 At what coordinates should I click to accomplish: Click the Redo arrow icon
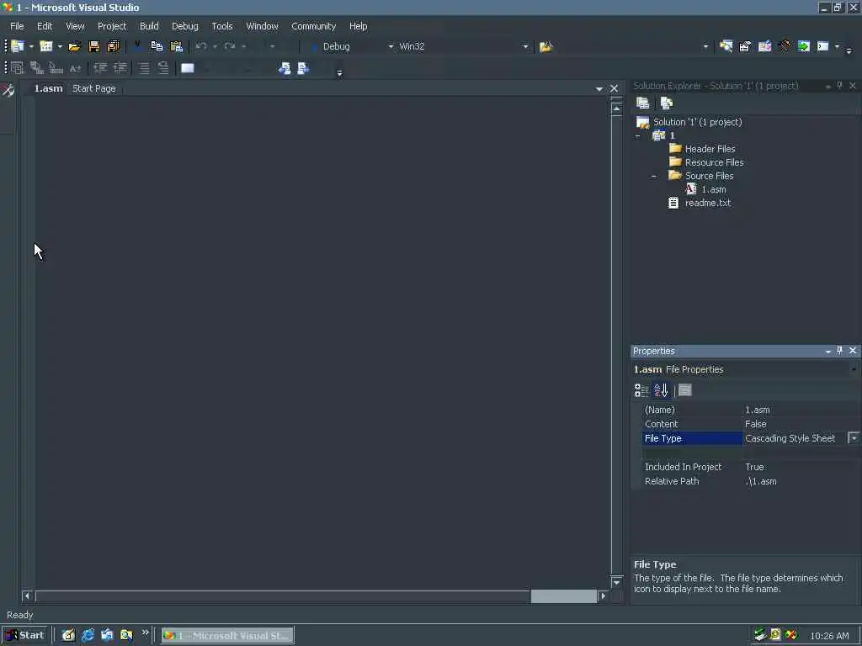pos(230,47)
